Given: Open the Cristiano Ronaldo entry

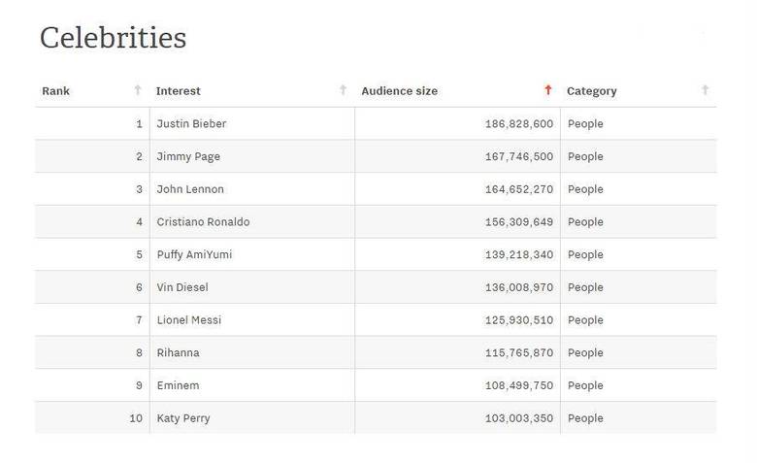Looking at the screenshot, I should tap(203, 222).
